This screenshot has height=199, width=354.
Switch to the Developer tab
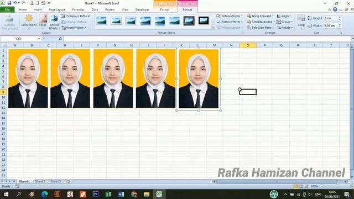142,9
